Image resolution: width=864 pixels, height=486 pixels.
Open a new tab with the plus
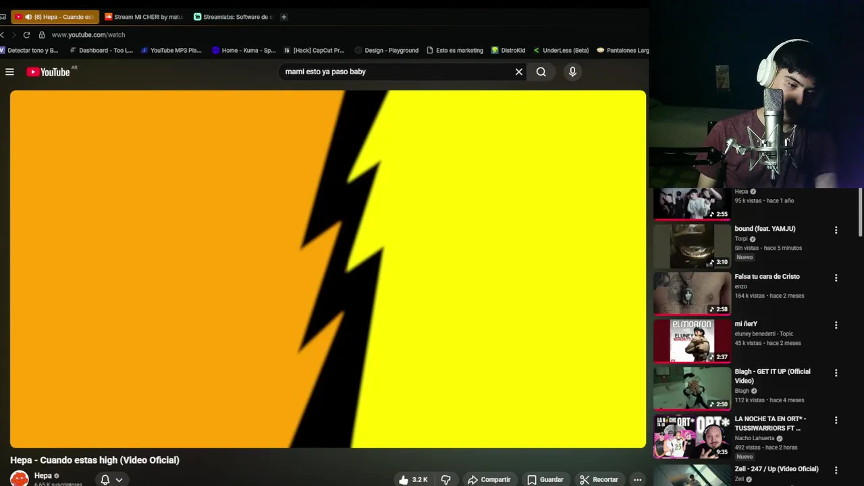[283, 17]
